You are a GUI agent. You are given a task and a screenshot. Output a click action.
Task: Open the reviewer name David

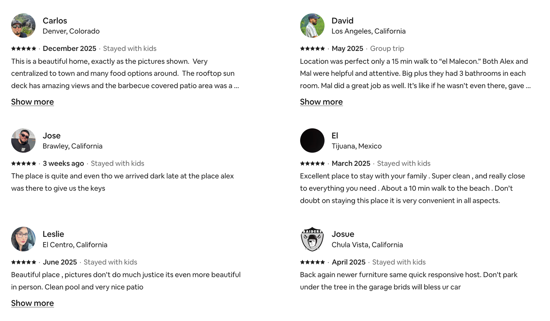coord(342,21)
